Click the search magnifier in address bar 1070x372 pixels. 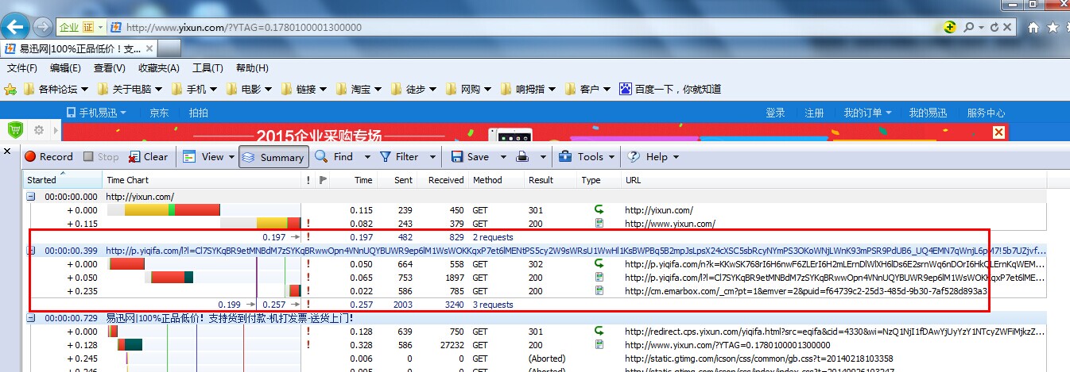(969, 27)
